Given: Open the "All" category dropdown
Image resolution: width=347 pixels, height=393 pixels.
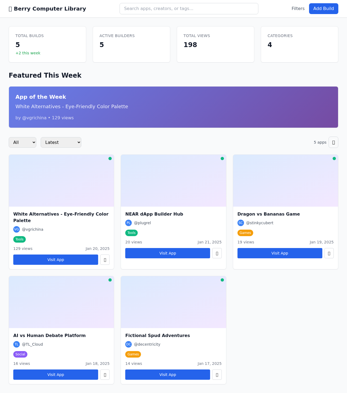Looking at the screenshot, I should click(23, 142).
